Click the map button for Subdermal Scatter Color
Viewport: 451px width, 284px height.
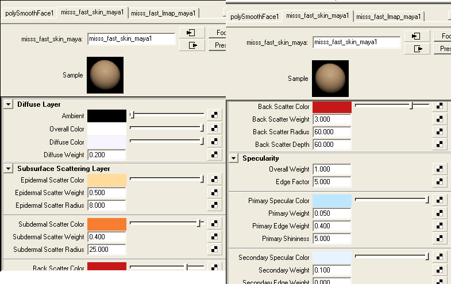[214, 224]
